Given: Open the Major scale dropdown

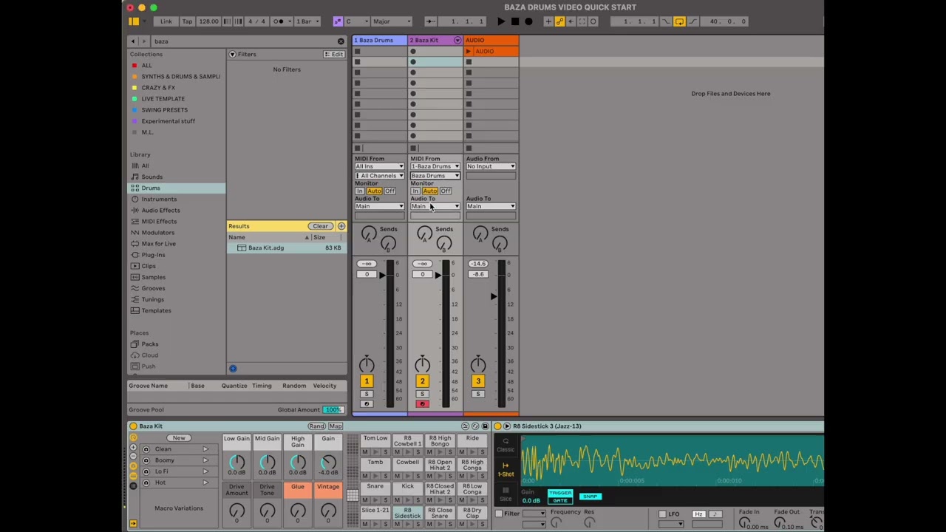Looking at the screenshot, I should tap(390, 21).
